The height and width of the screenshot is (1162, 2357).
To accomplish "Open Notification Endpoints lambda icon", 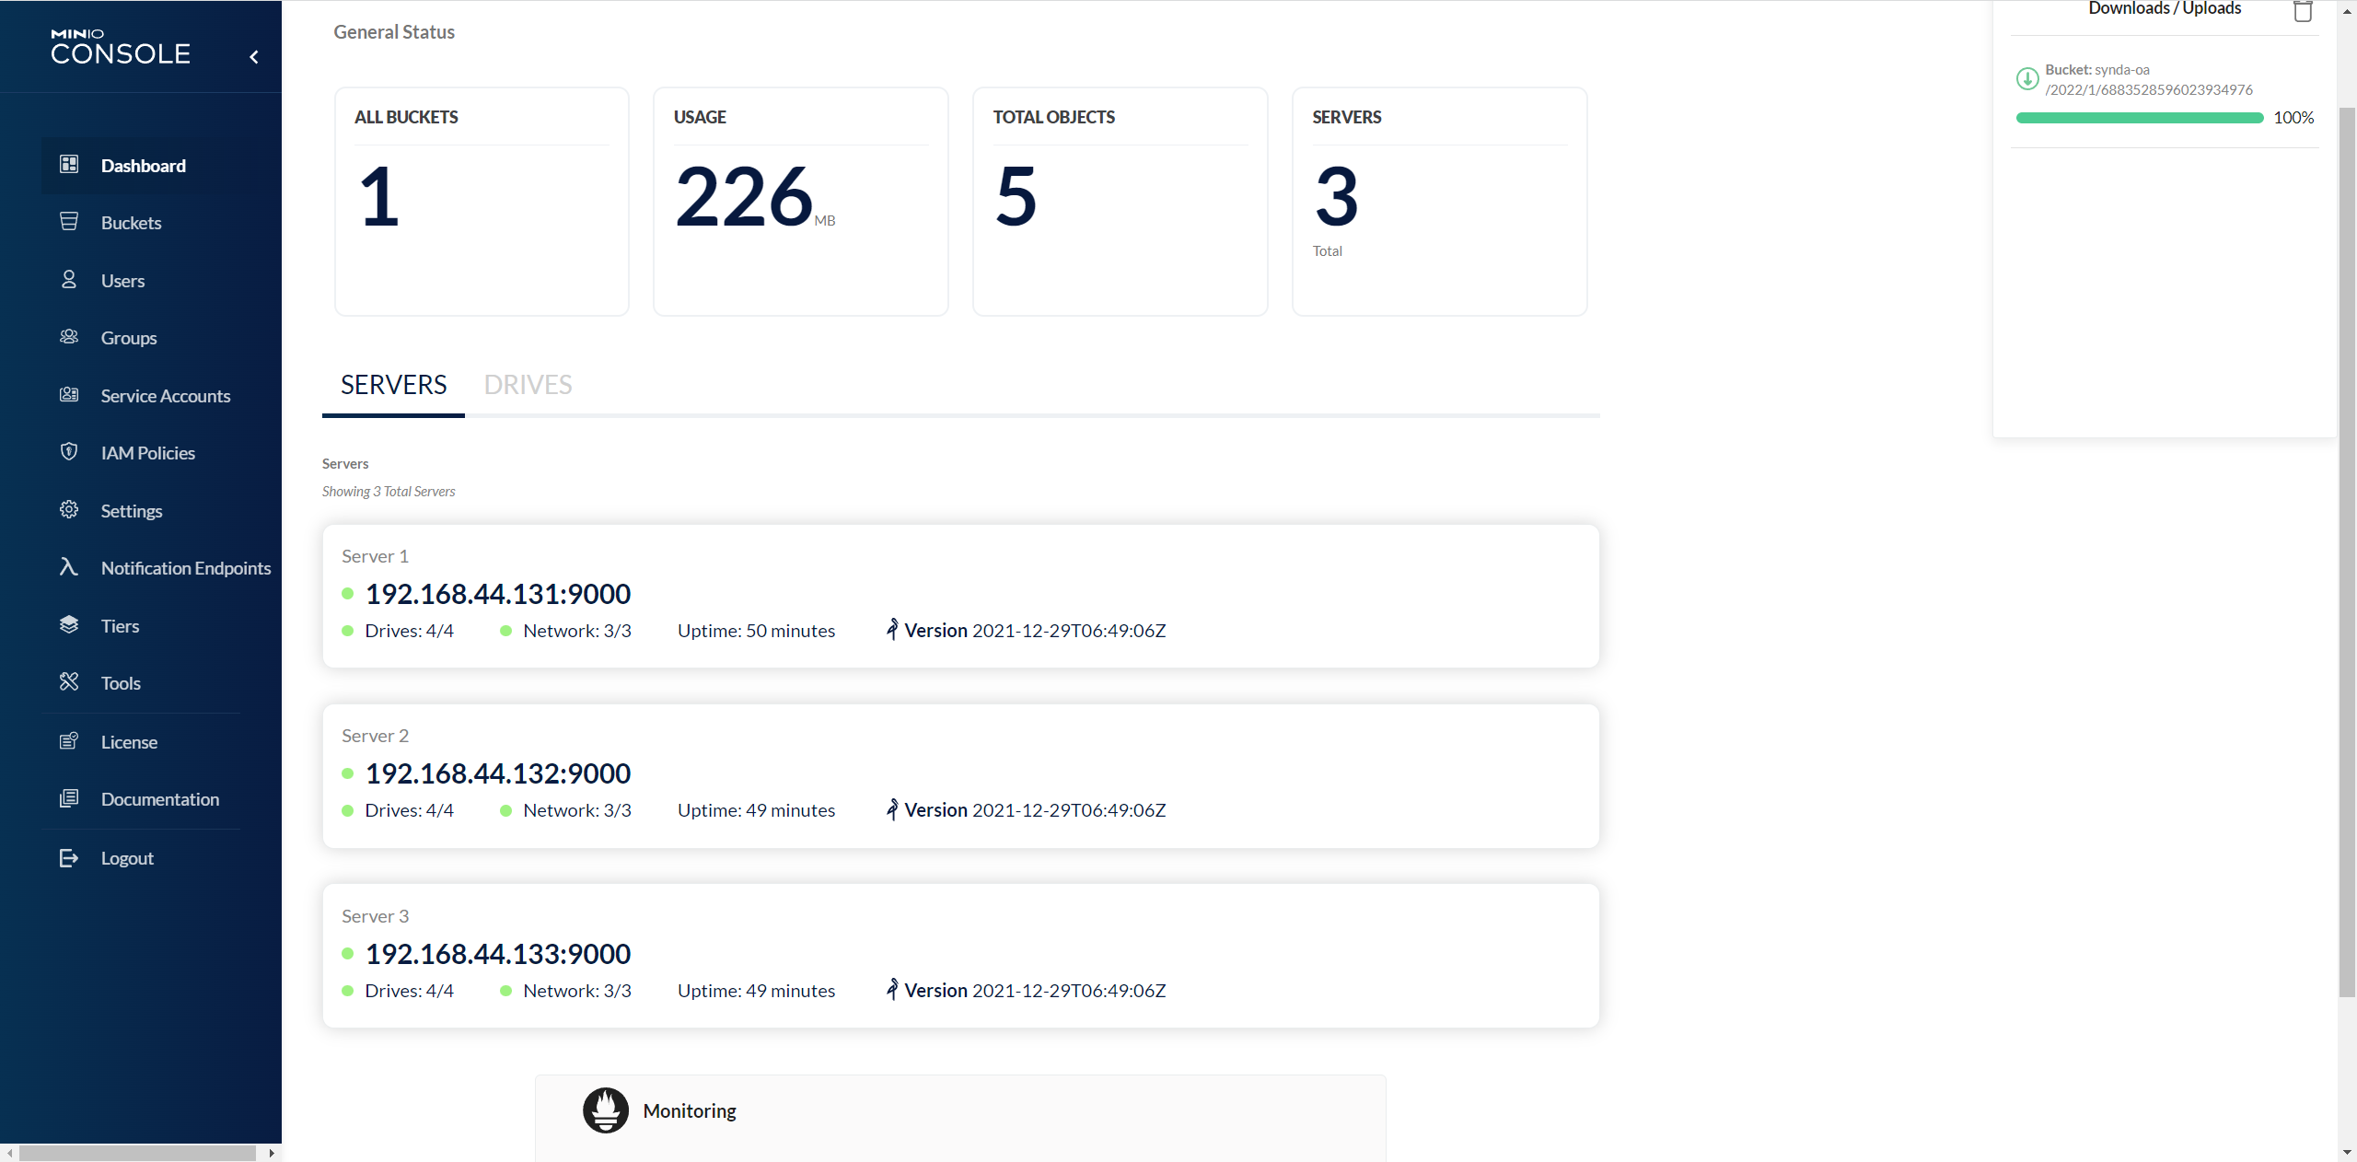I will point(69,567).
